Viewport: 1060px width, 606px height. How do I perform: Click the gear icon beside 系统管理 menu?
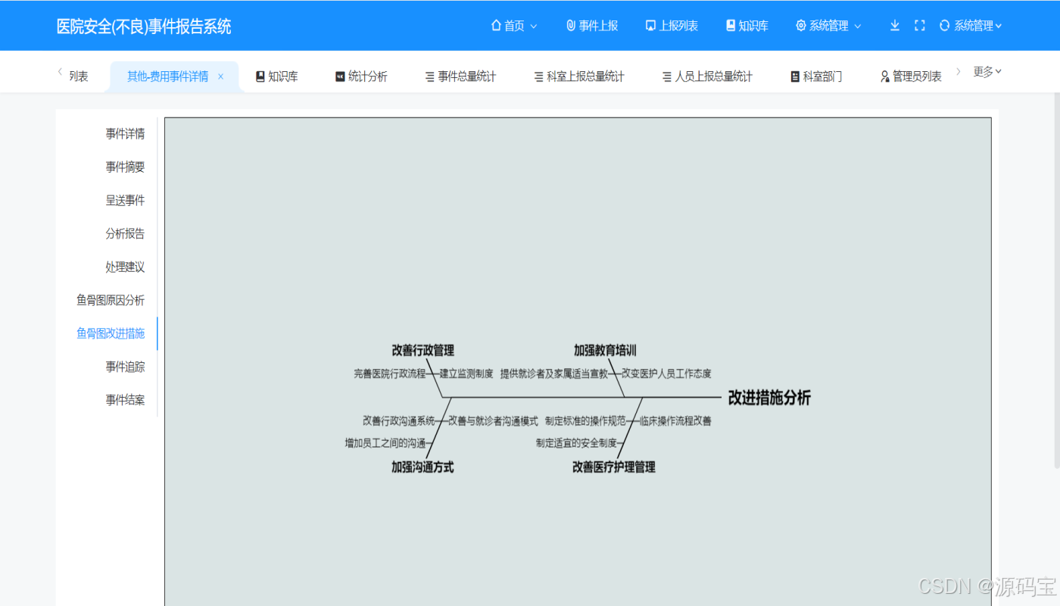801,26
